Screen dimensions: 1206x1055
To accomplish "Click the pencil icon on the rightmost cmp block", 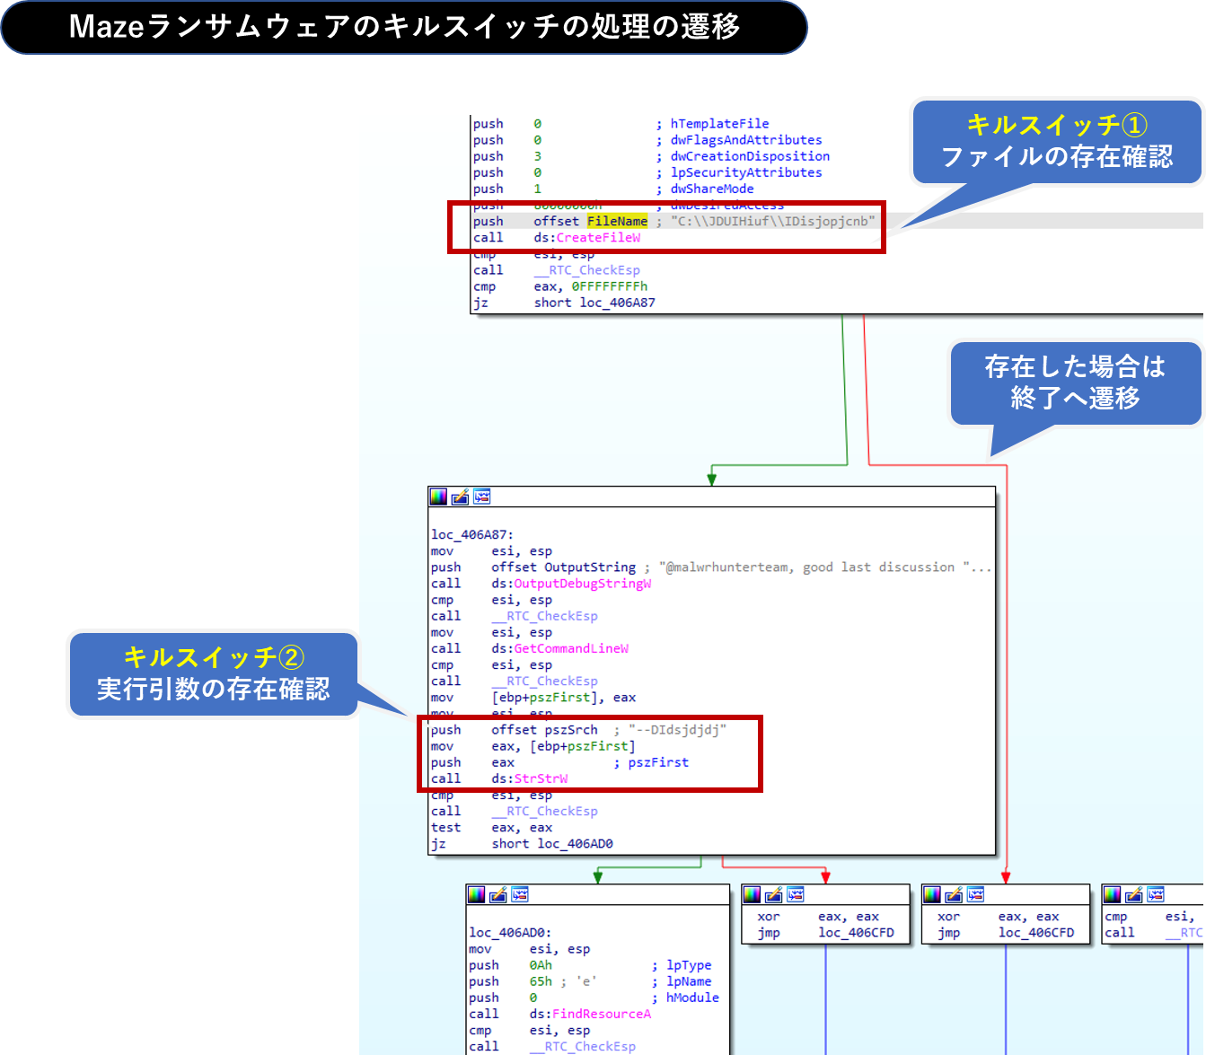I will 1134,894.
